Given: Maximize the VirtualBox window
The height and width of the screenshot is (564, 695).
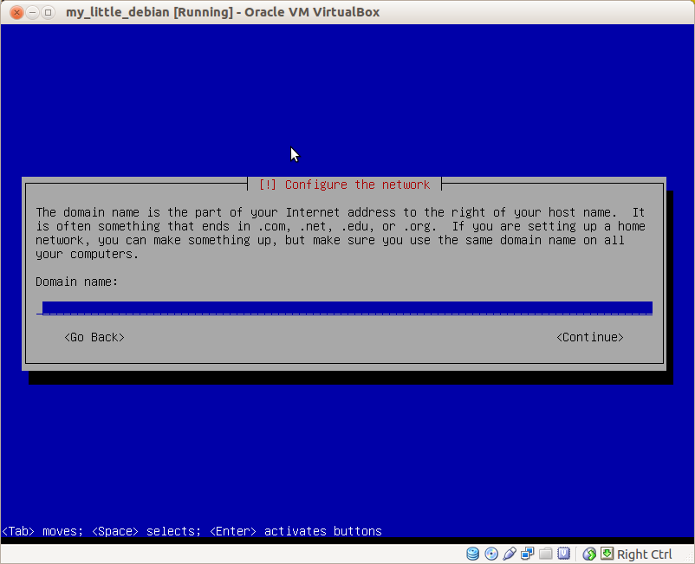Looking at the screenshot, I should [48, 12].
